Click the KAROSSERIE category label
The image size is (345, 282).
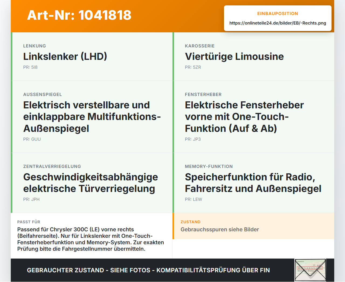(200, 46)
